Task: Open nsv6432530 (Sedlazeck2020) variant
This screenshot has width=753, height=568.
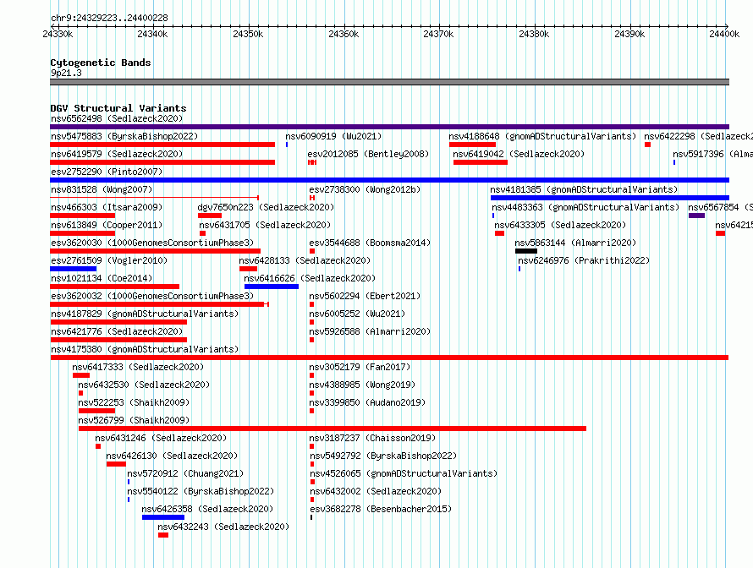Action: pyautogui.click(x=144, y=385)
